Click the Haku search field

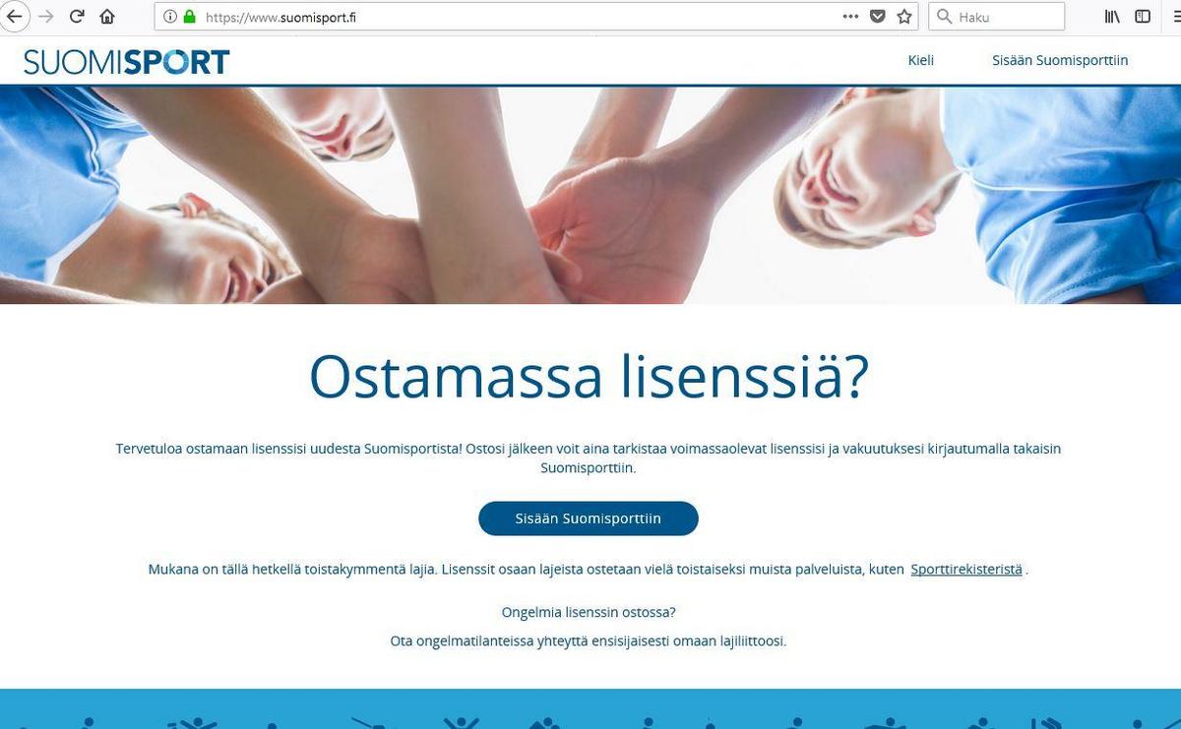(997, 17)
